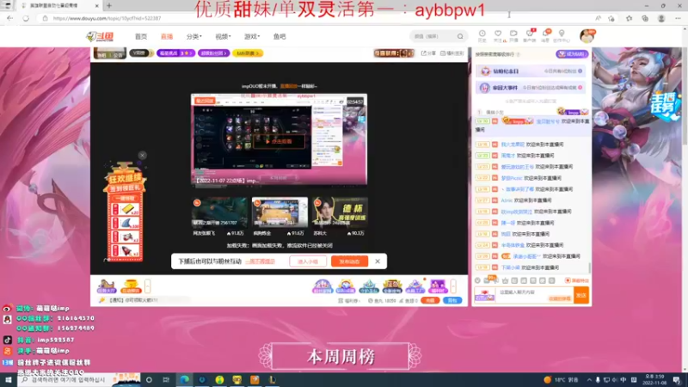Screen dimensions: 688x387
Task: Open the 钻粉纪念日 banner row
Action: pos(531,71)
